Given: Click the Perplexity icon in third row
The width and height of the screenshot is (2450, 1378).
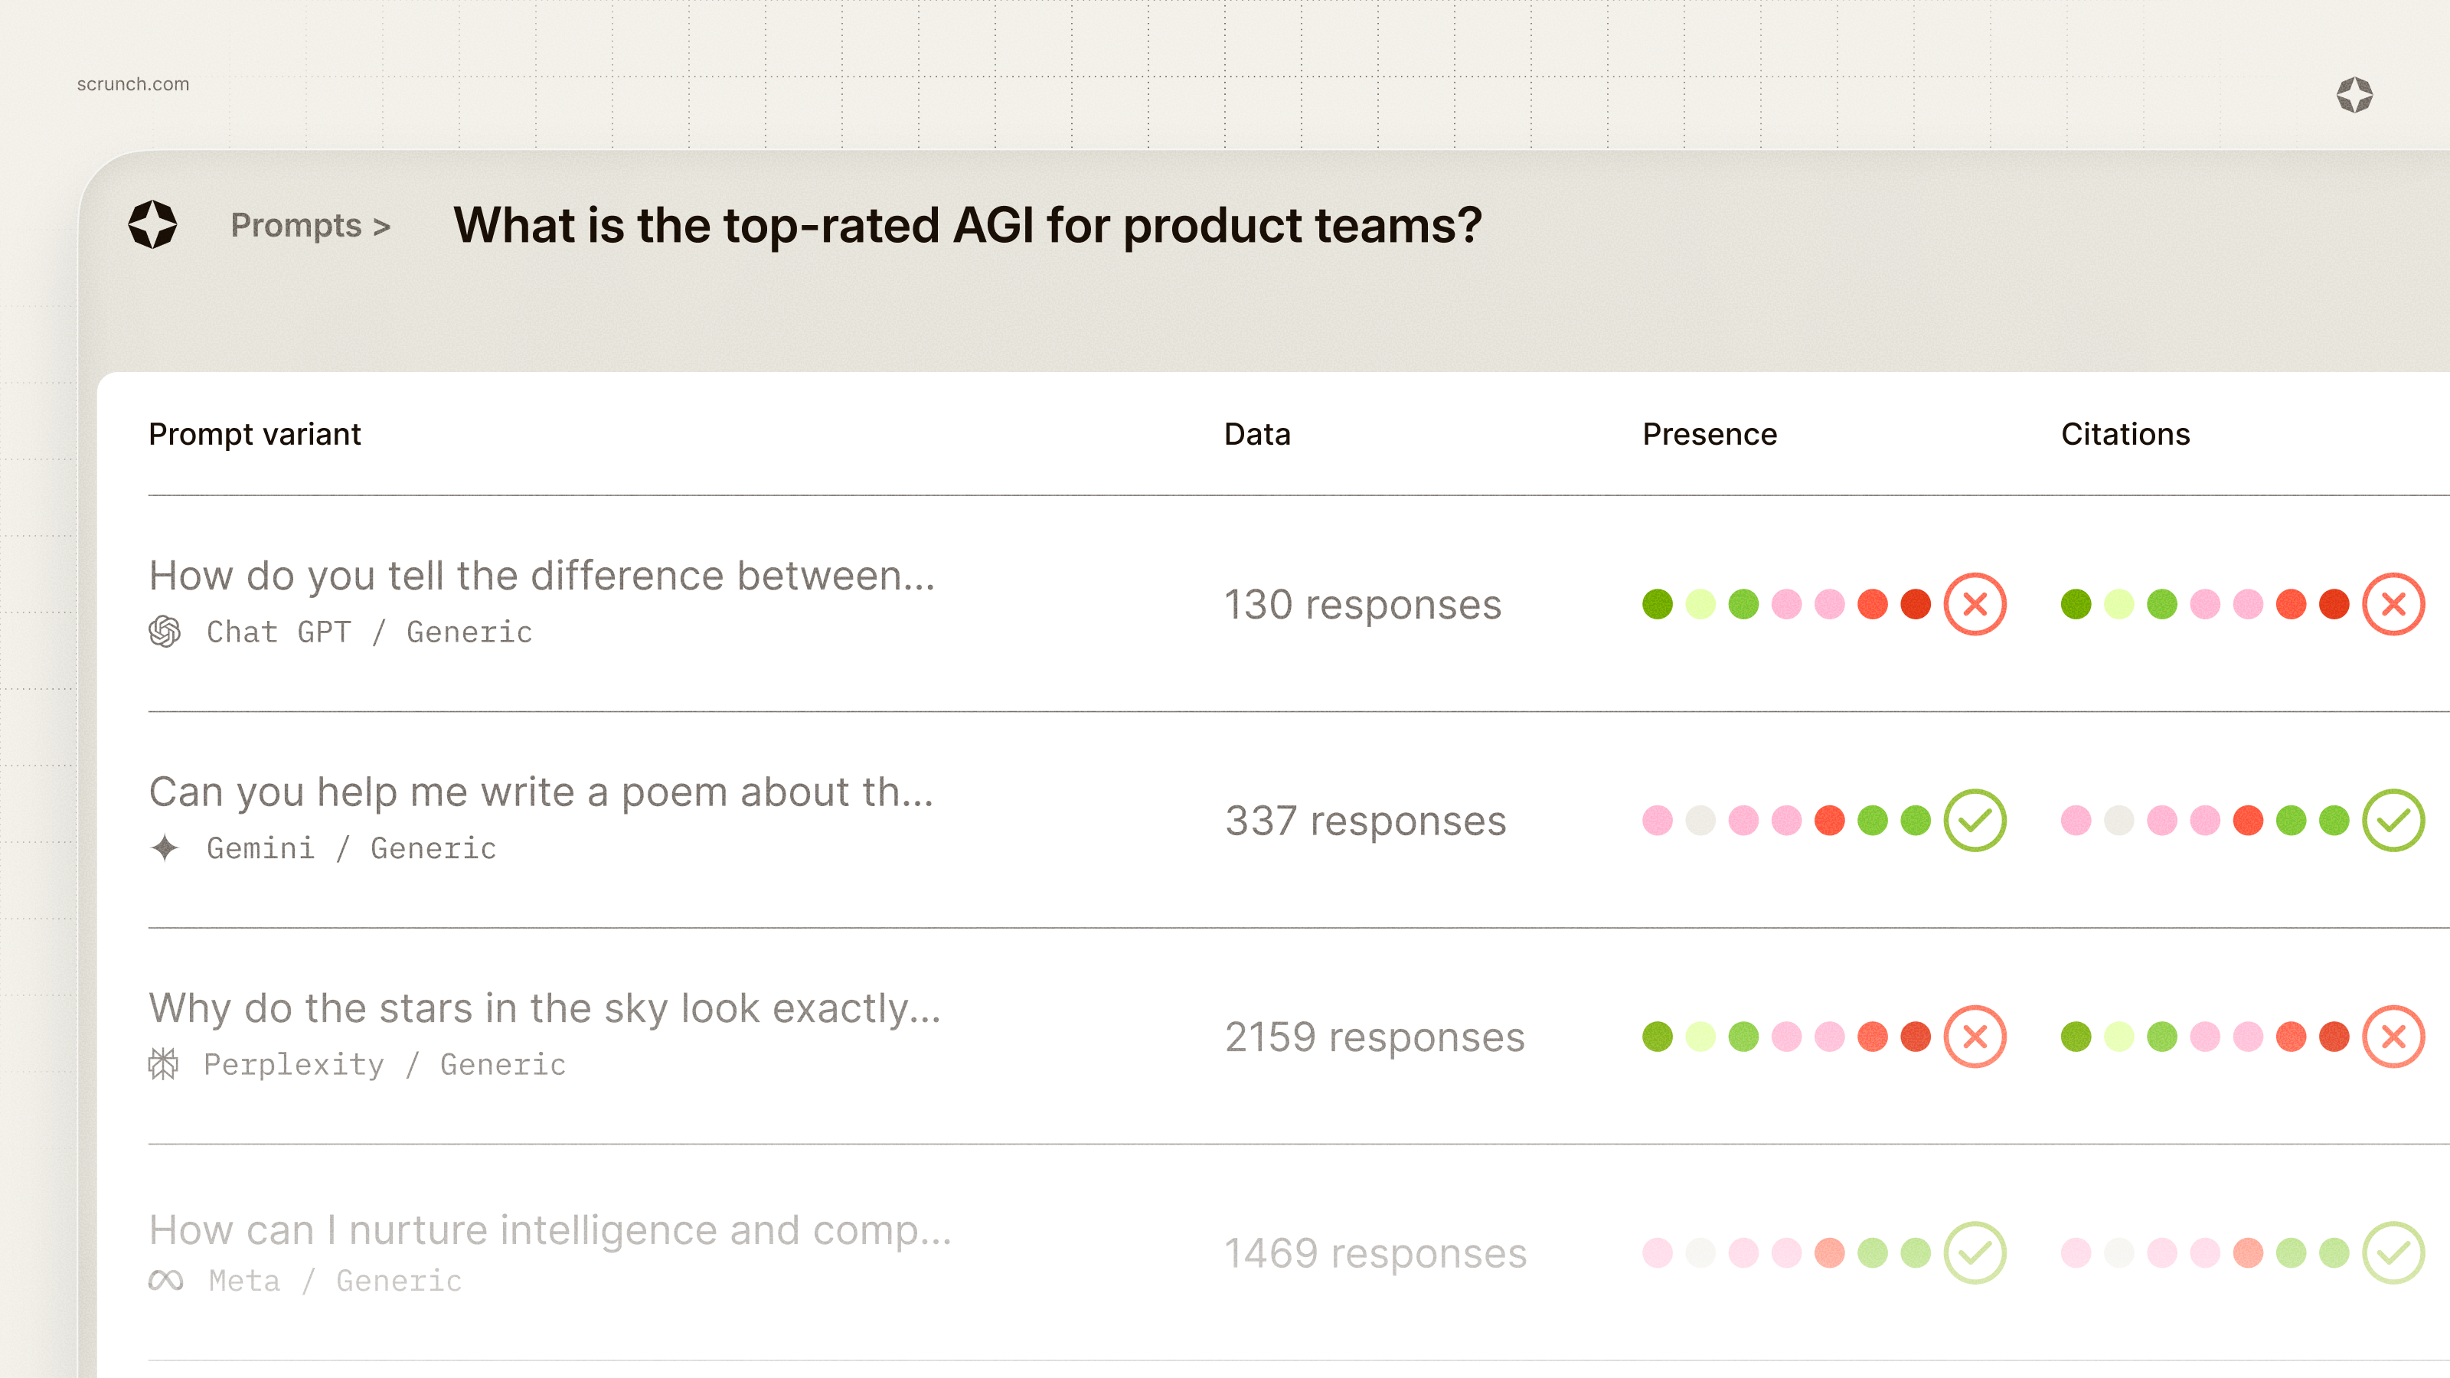Looking at the screenshot, I should pos(164,1063).
